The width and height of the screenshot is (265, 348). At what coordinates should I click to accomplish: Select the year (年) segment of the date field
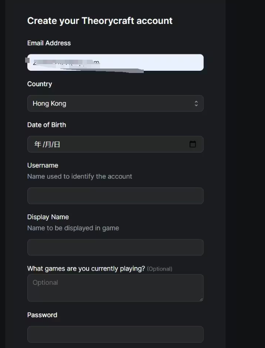37,144
